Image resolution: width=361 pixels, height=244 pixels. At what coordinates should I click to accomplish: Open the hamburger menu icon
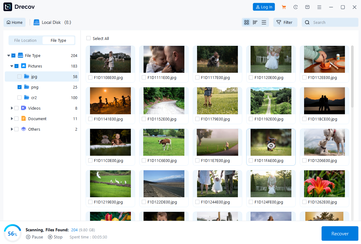coord(319,7)
